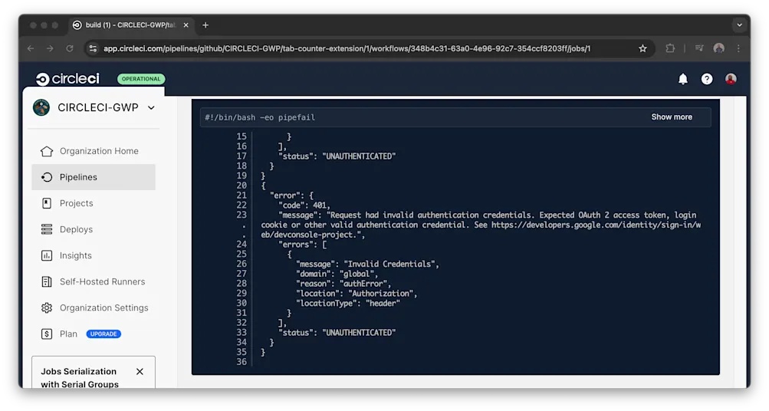Click the site info icon in address bar
This screenshot has width=769, height=411.
pos(93,48)
